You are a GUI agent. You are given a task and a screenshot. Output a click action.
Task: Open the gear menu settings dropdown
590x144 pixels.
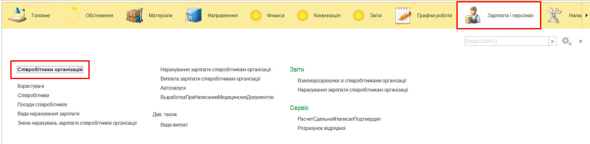coord(566,41)
